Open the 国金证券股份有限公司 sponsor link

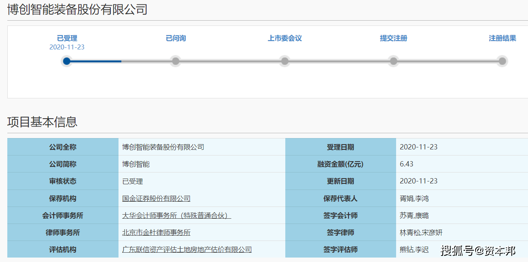[156, 198]
